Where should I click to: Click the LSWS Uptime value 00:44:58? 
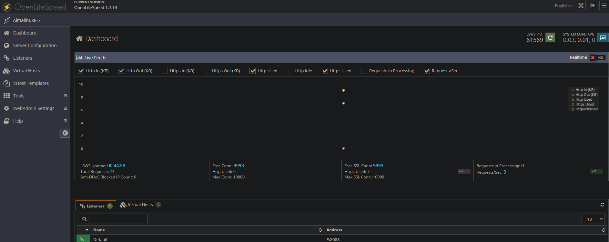click(116, 166)
